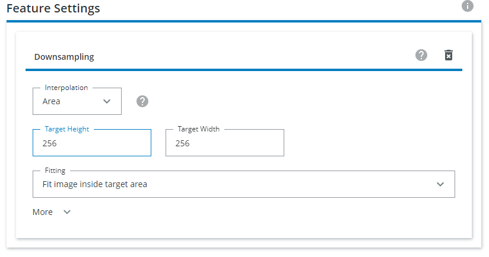Click the Target Width label text
The width and height of the screenshot is (489, 257).
pos(199,129)
